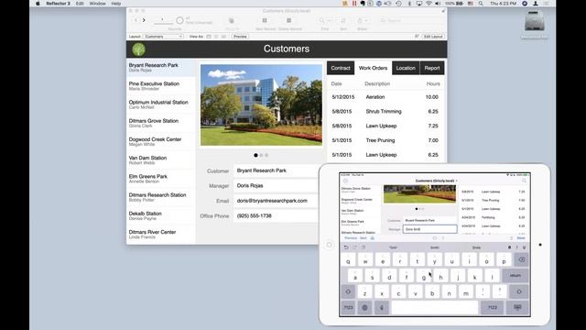Tap Done above the iPad keyboard

pyautogui.click(x=521, y=238)
